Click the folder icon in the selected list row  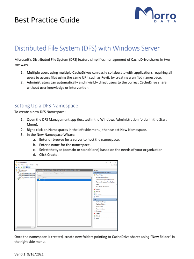point(40,180)
